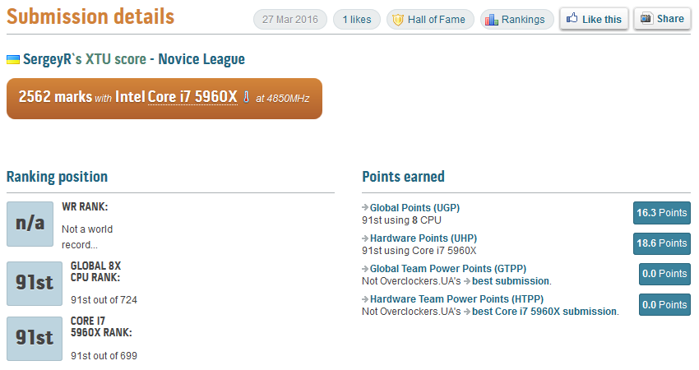Click the 18.6 Points badge
Image resolution: width=699 pixels, height=370 pixels.
pos(661,243)
